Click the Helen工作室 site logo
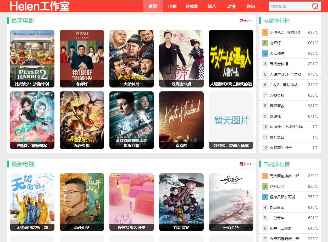The height and width of the screenshot is (242, 328). pyautogui.click(x=40, y=6)
